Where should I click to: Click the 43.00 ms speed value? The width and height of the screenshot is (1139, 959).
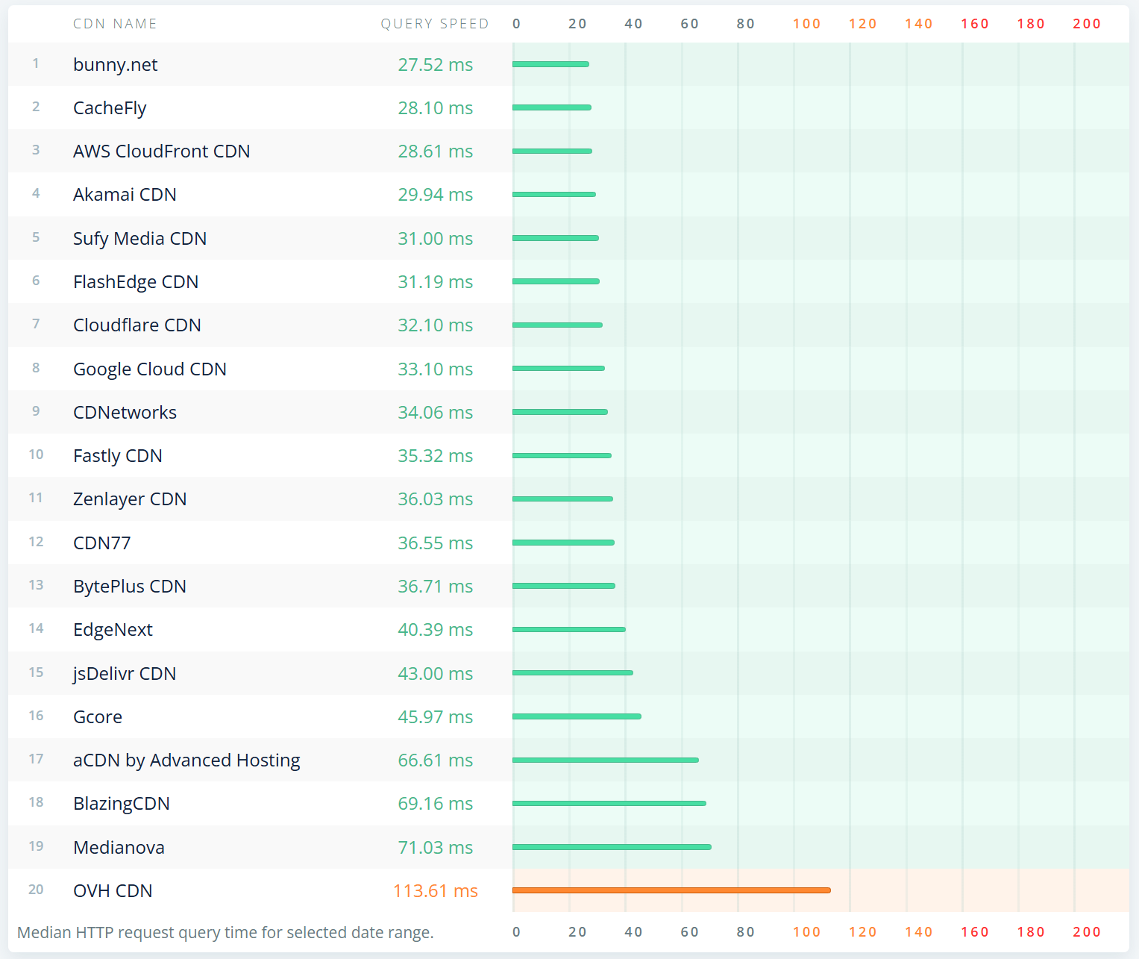coord(436,674)
